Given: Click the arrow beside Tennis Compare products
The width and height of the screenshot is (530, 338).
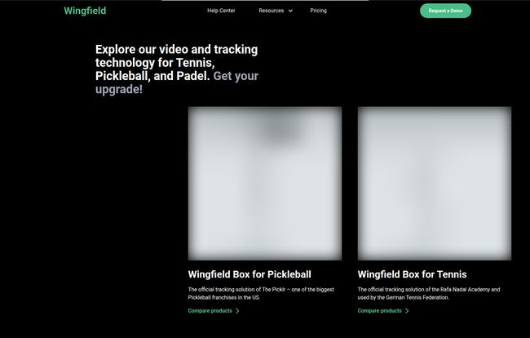Looking at the screenshot, I should click(407, 311).
